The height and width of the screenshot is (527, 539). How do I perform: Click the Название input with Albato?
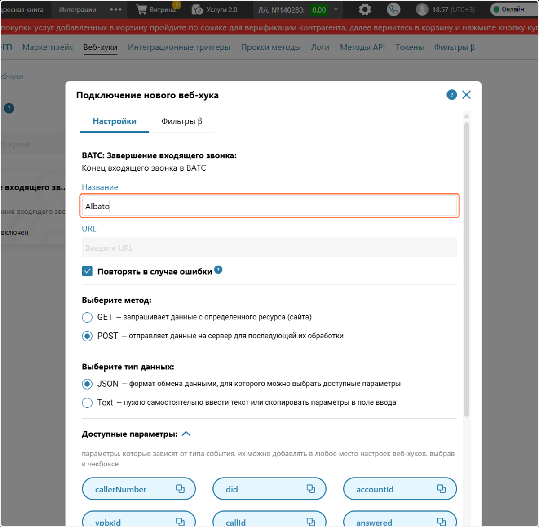click(x=269, y=206)
